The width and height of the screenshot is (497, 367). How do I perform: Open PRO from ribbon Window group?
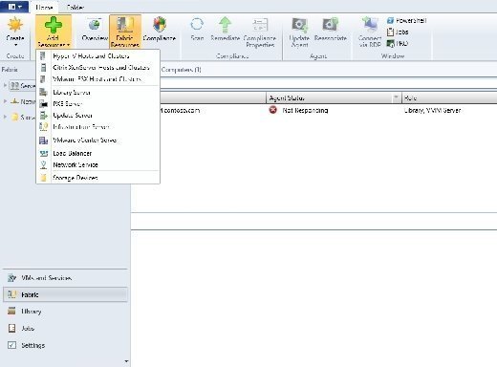coord(398,44)
